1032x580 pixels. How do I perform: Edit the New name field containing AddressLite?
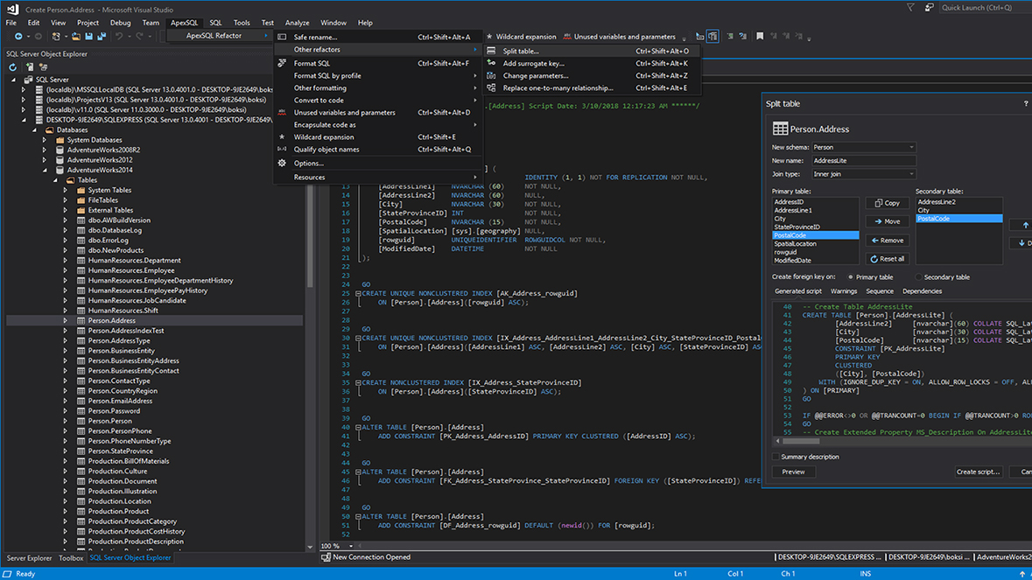point(864,160)
